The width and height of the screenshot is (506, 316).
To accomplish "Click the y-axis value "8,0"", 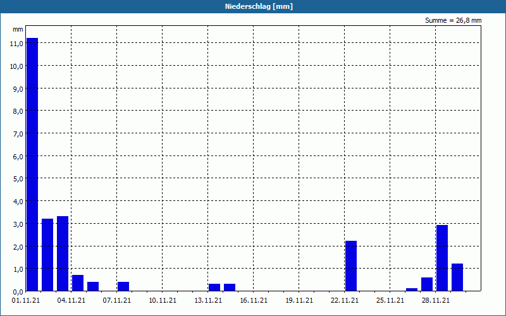I will 18,111.
